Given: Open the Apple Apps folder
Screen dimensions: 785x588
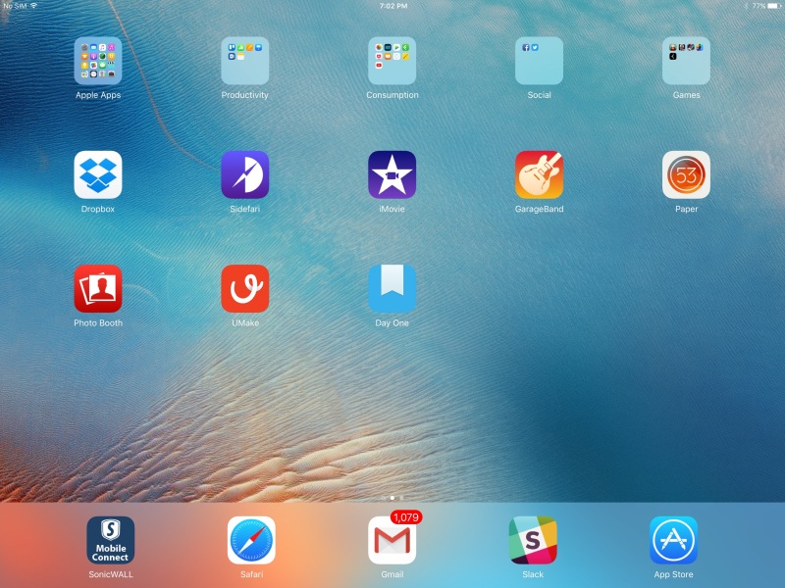Looking at the screenshot, I should point(97,61).
